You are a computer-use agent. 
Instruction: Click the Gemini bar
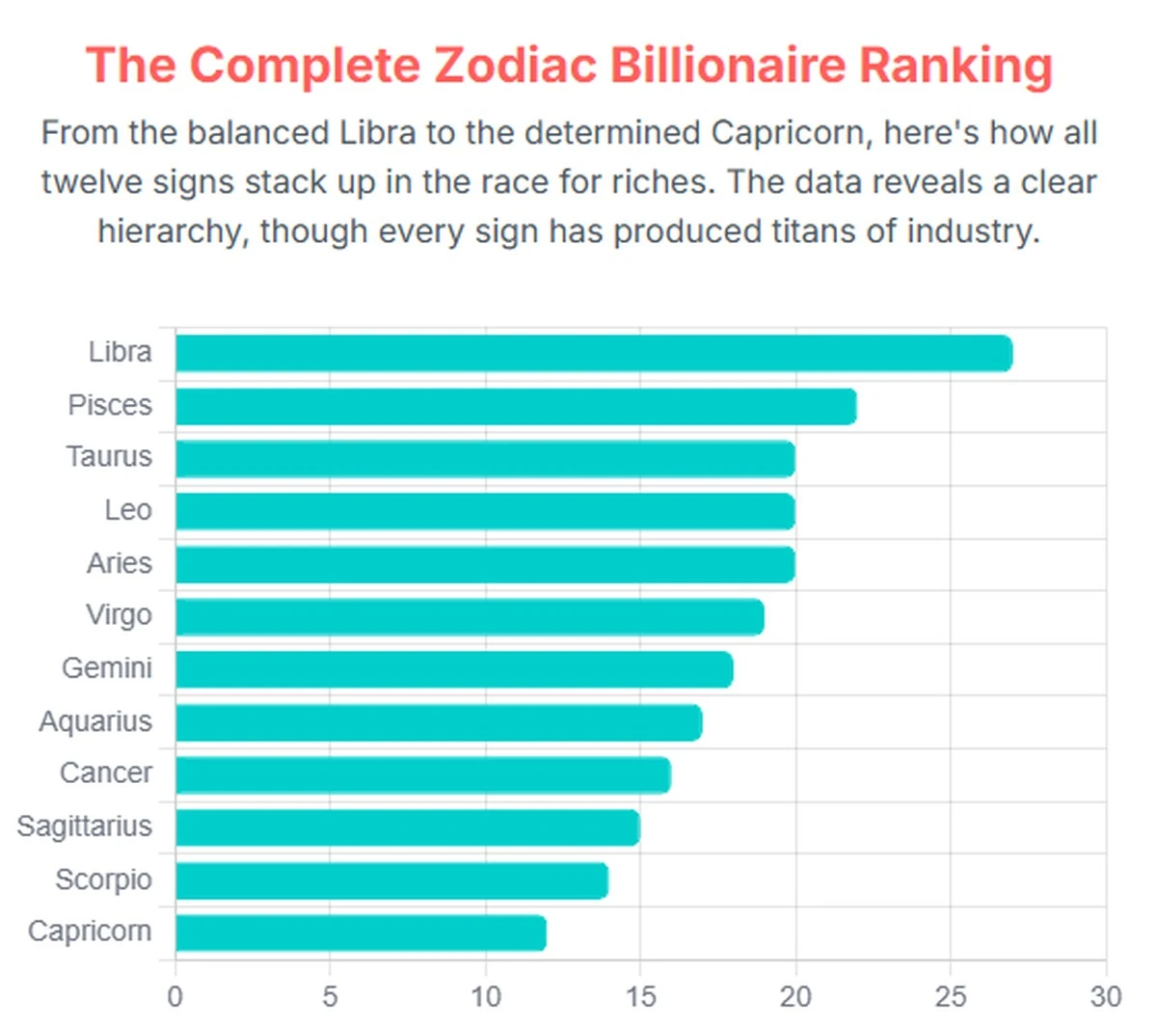click(453, 669)
